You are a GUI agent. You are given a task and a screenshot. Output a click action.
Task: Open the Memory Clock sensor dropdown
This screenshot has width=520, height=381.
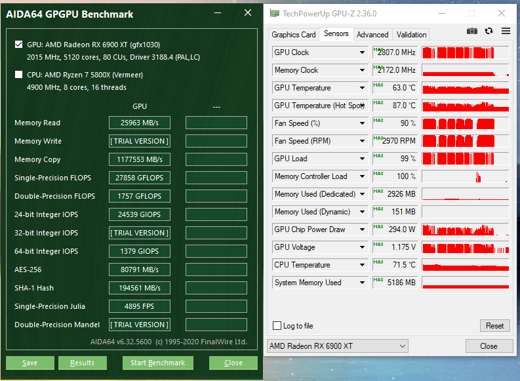pos(362,70)
